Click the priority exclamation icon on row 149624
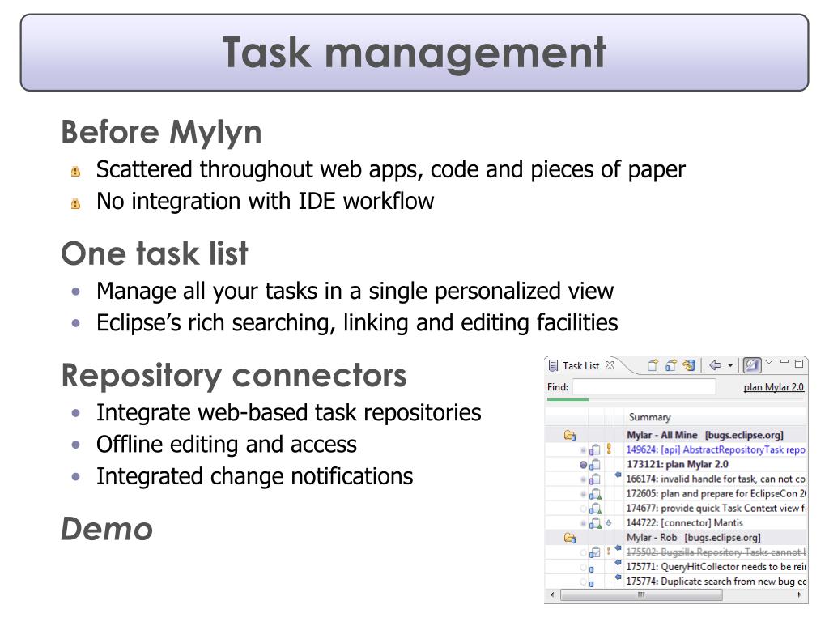 (609, 449)
